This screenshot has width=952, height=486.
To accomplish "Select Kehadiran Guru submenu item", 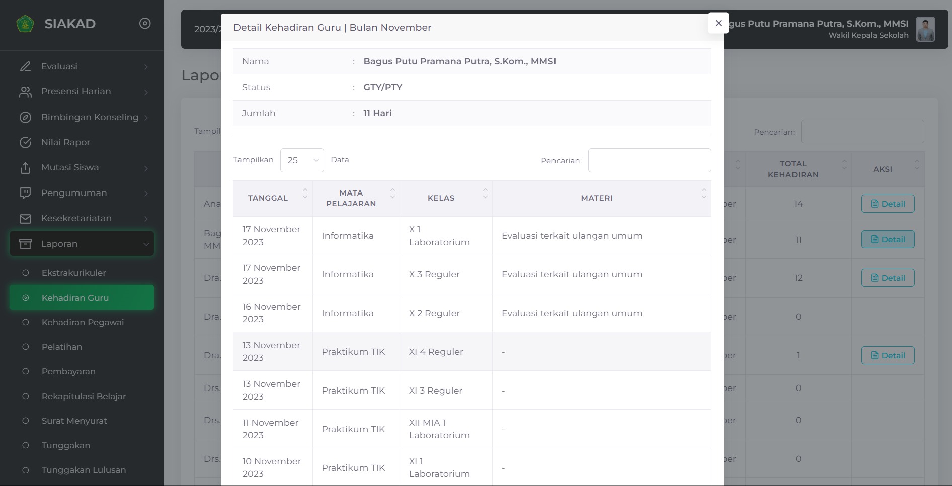I will (x=82, y=298).
